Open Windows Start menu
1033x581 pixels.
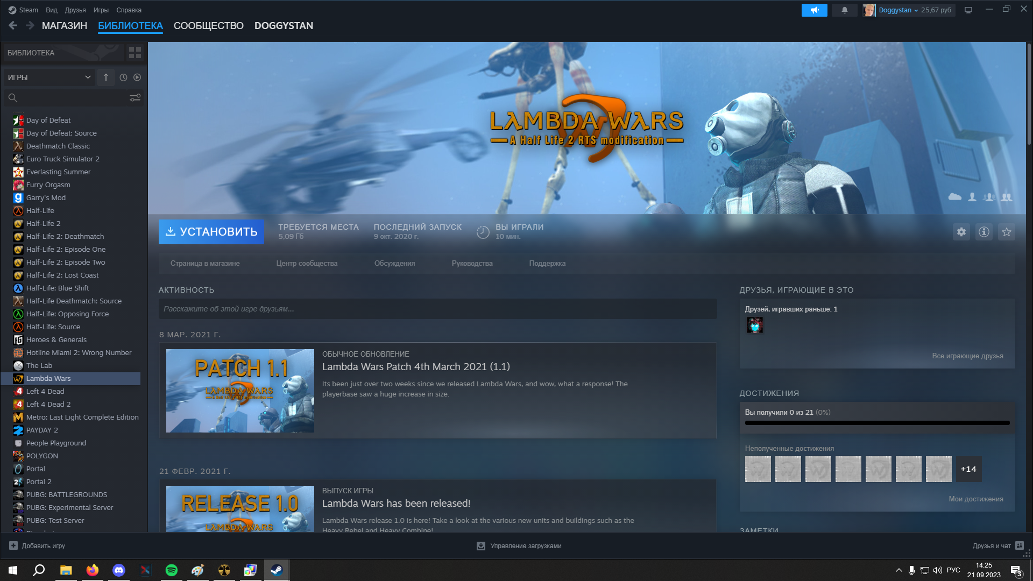tap(13, 570)
